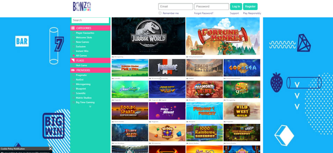Open the 1000 Rainbows Superpot game
333x153 pixels.
tap(205, 133)
